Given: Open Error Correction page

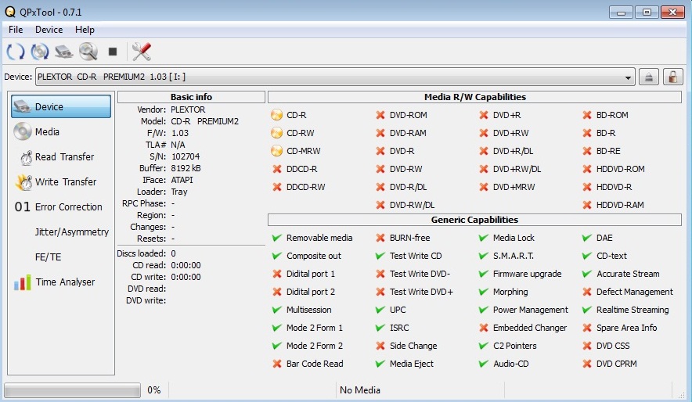Looking at the screenshot, I should coord(61,206).
